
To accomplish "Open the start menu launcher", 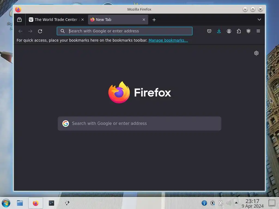I will point(6,203).
